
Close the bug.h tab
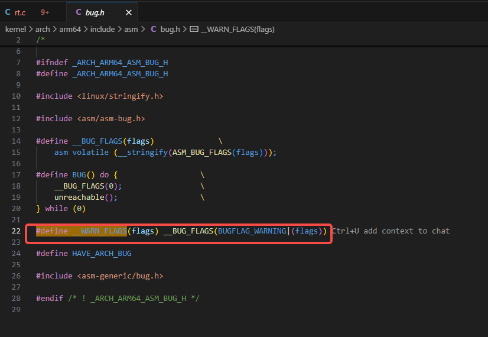(129, 12)
